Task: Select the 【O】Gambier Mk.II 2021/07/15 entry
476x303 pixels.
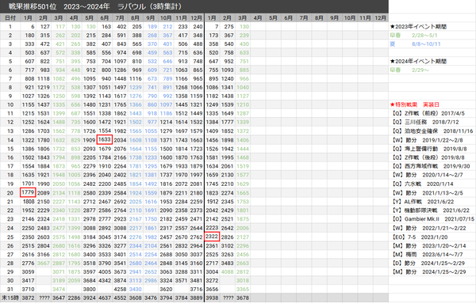Action: (432, 219)
